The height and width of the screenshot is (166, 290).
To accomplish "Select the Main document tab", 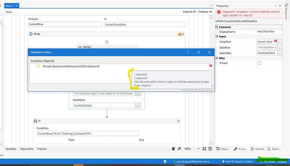I will pos(9,6).
